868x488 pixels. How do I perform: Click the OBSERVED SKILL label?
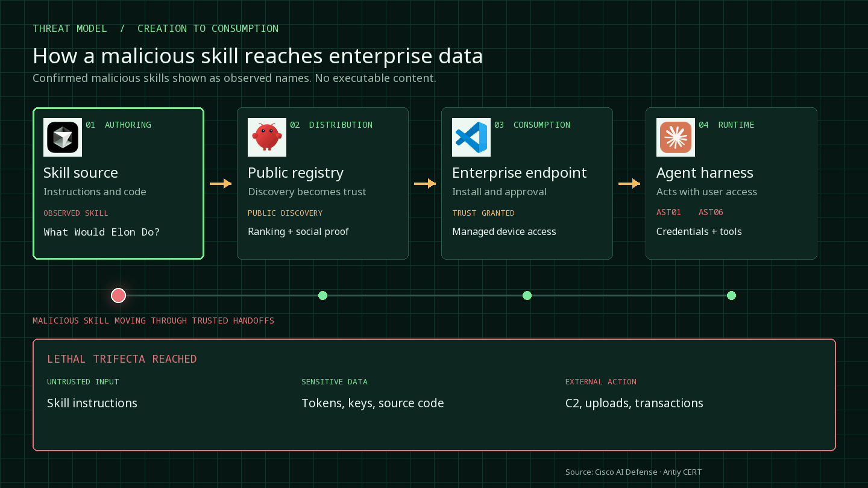tap(76, 213)
